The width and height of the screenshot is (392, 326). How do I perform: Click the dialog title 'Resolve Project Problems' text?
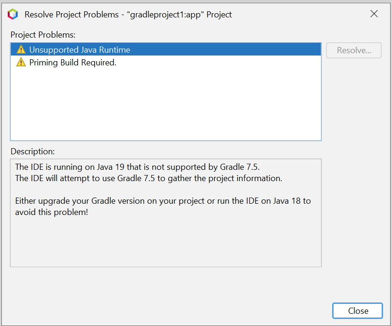pos(72,15)
